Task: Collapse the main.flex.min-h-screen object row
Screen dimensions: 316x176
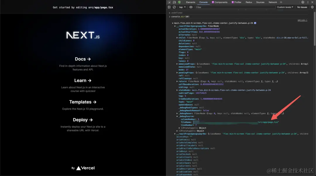Action: click(173, 23)
